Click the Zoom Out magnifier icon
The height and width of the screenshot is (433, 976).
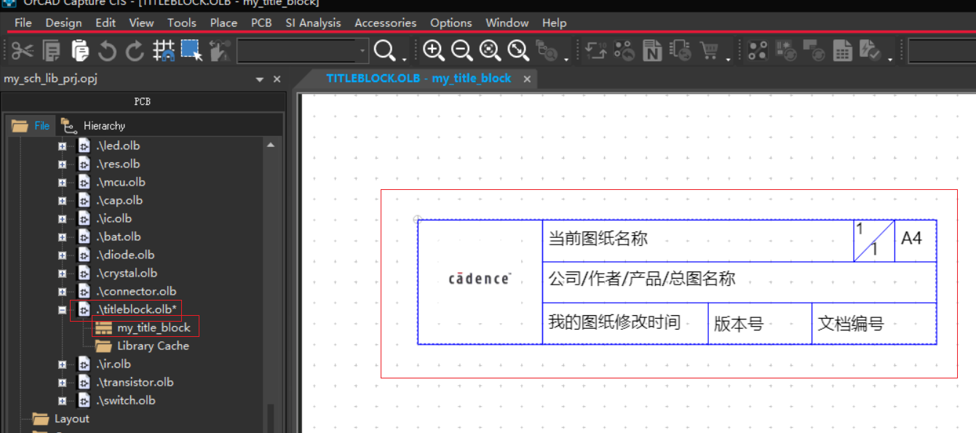tap(461, 50)
